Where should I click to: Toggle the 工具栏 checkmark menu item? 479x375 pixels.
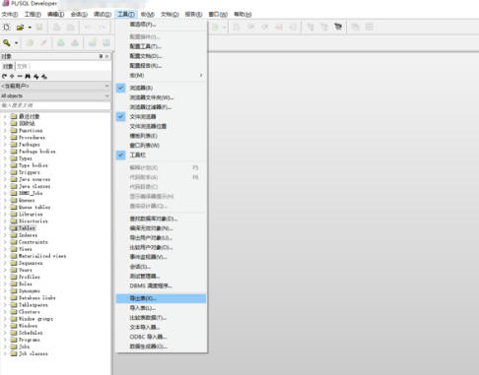(161, 155)
